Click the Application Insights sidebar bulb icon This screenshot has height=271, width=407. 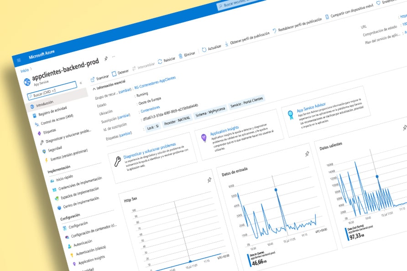click(74, 264)
